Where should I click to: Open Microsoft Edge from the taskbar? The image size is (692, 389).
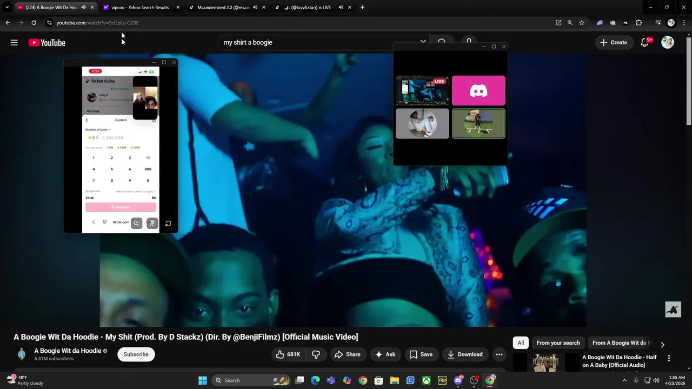pyautogui.click(x=315, y=380)
